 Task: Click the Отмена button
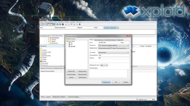126,82
